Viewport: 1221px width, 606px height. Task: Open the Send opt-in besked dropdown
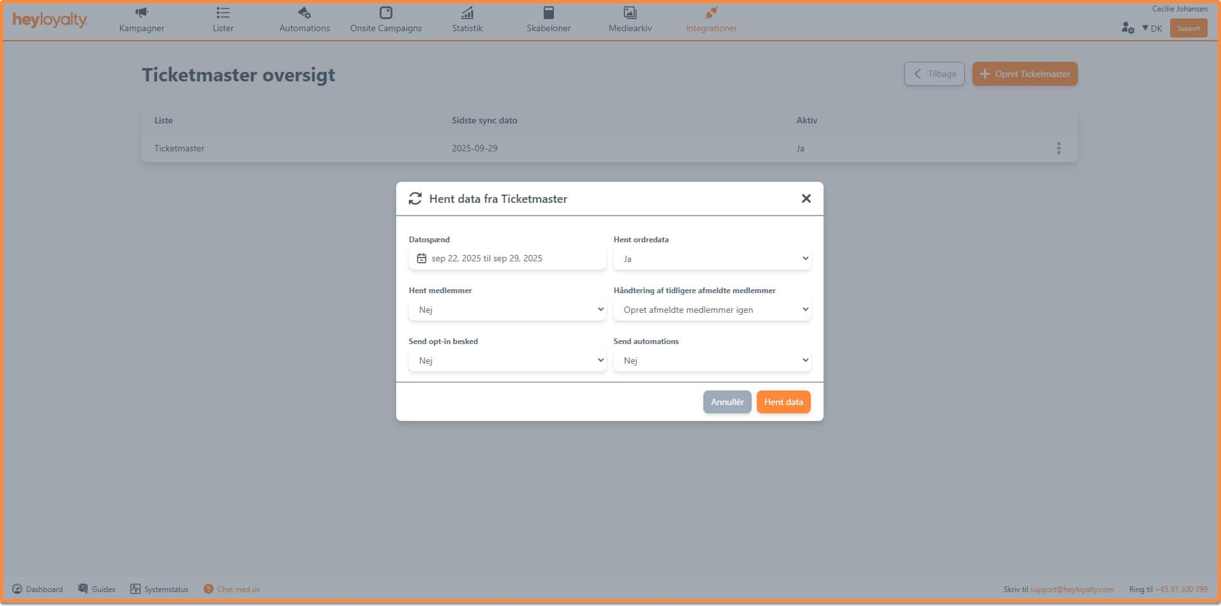507,361
